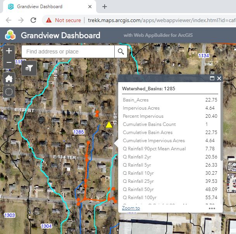Select the Grandview Dashboard browser tab
This screenshot has width=236, height=234.
pyautogui.click(x=49, y=7)
